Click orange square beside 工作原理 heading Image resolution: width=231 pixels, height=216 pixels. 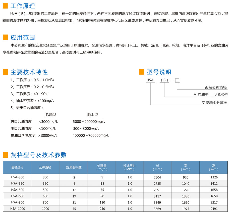(5, 6)
